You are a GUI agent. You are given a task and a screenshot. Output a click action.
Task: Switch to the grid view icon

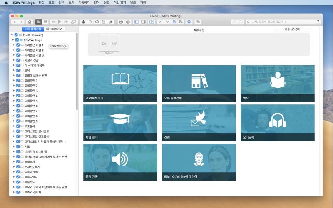click(x=38, y=22)
